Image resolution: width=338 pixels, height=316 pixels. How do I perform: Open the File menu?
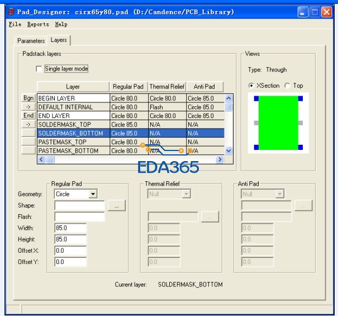(15, 24)
